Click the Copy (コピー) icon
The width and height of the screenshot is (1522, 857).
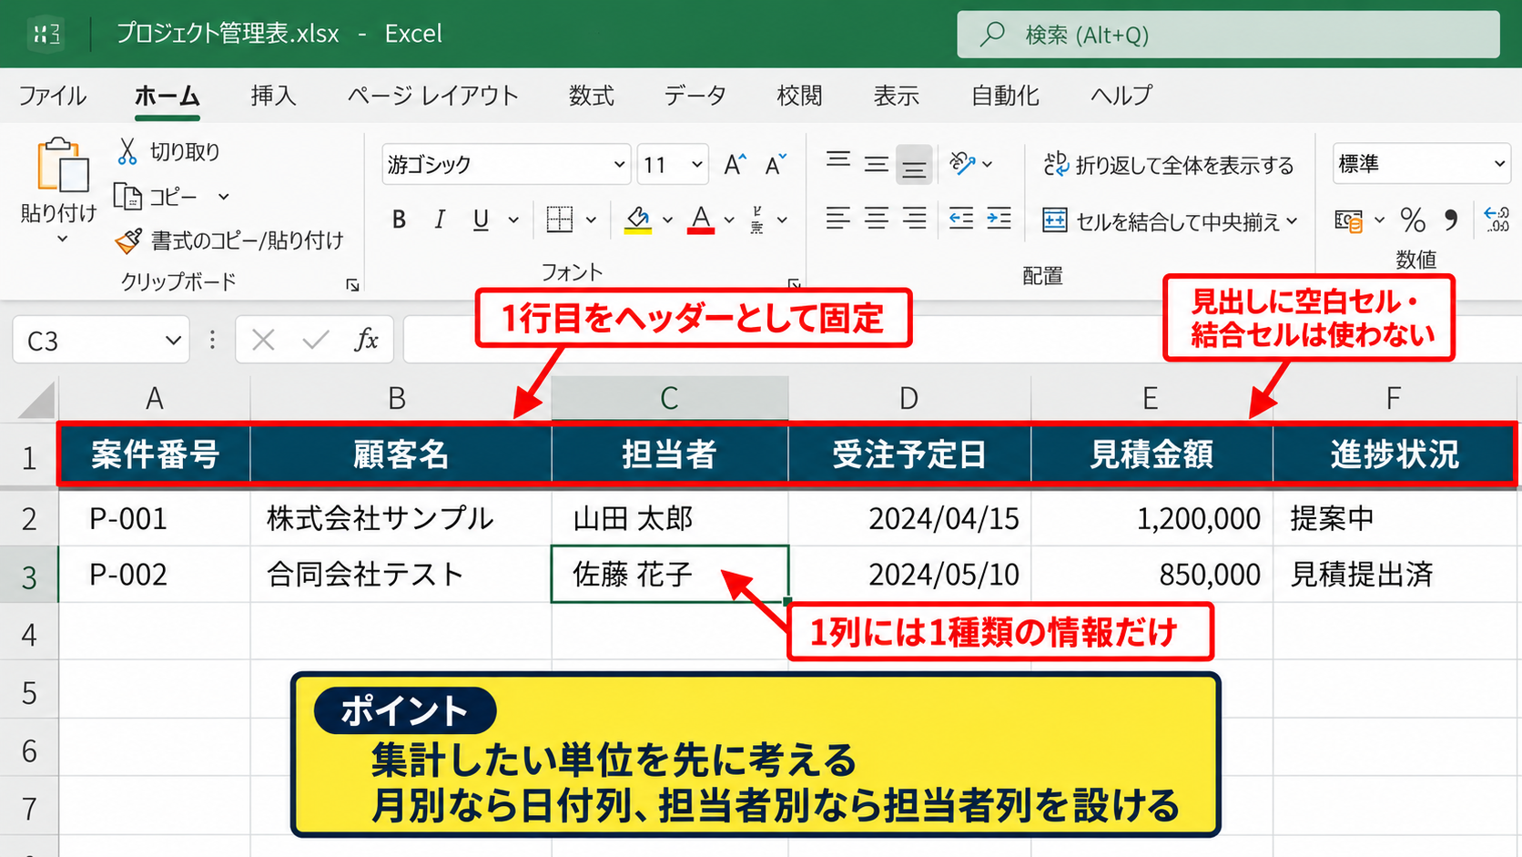127,196
